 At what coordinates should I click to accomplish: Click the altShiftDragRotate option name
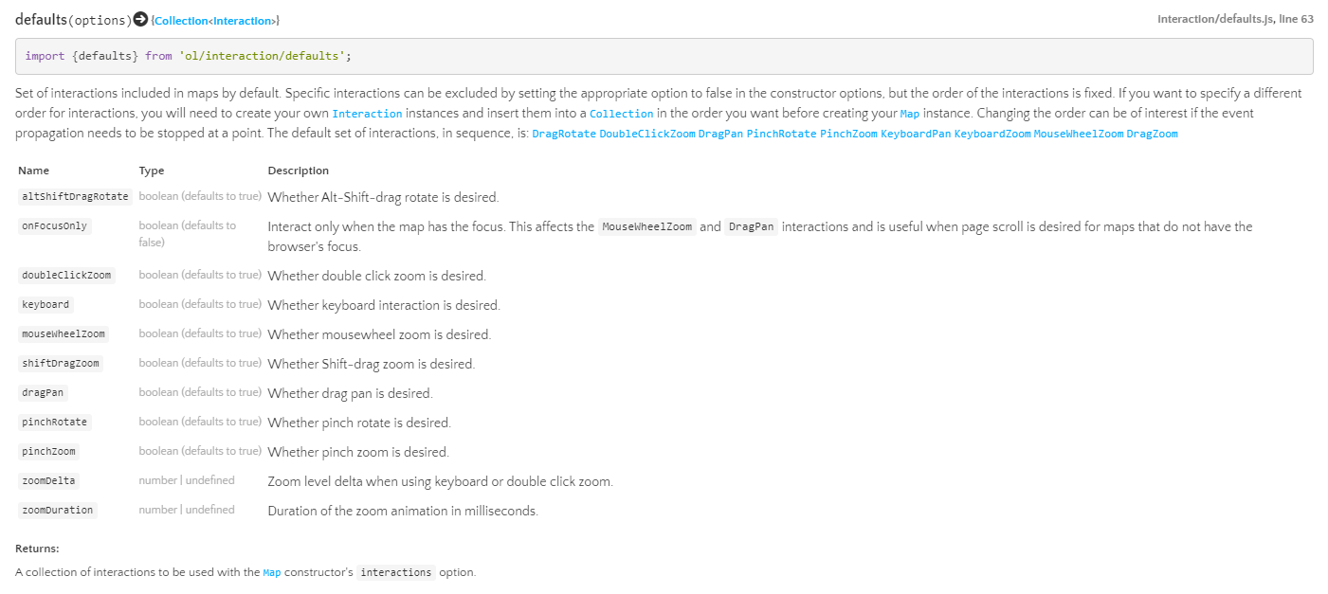[75, 197]
